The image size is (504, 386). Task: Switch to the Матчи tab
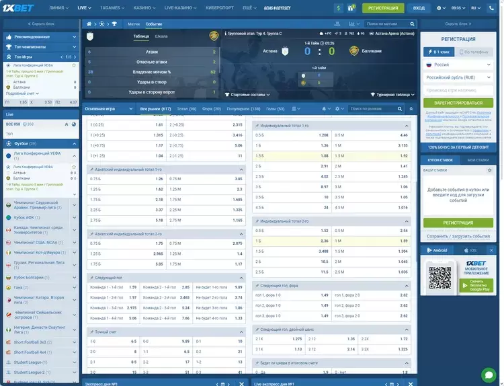coord(134,24)
